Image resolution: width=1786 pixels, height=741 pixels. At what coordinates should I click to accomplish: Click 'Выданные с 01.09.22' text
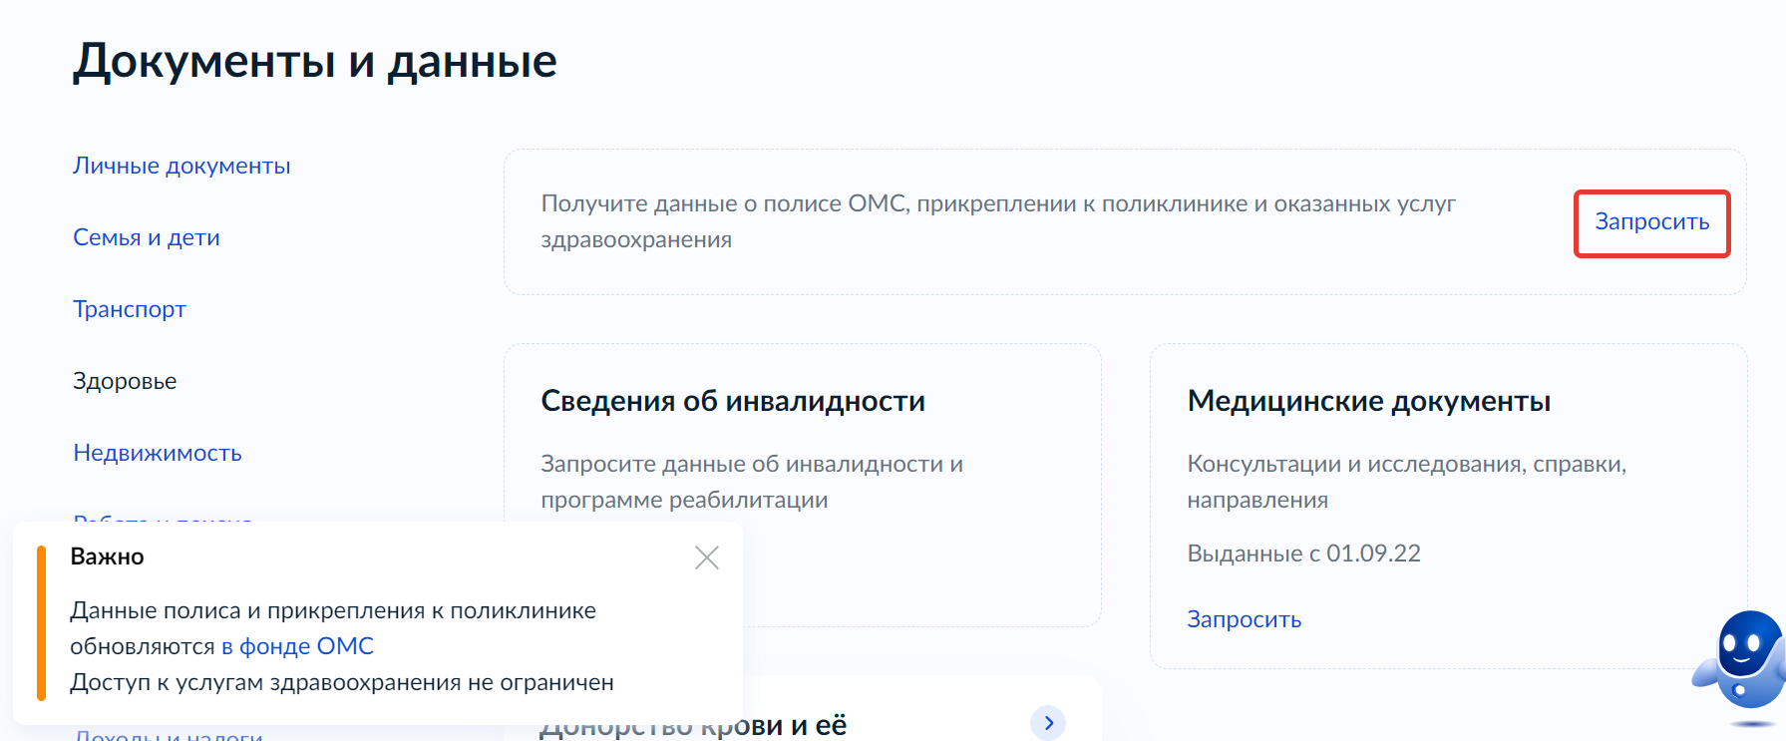[x=1303, y=554]
